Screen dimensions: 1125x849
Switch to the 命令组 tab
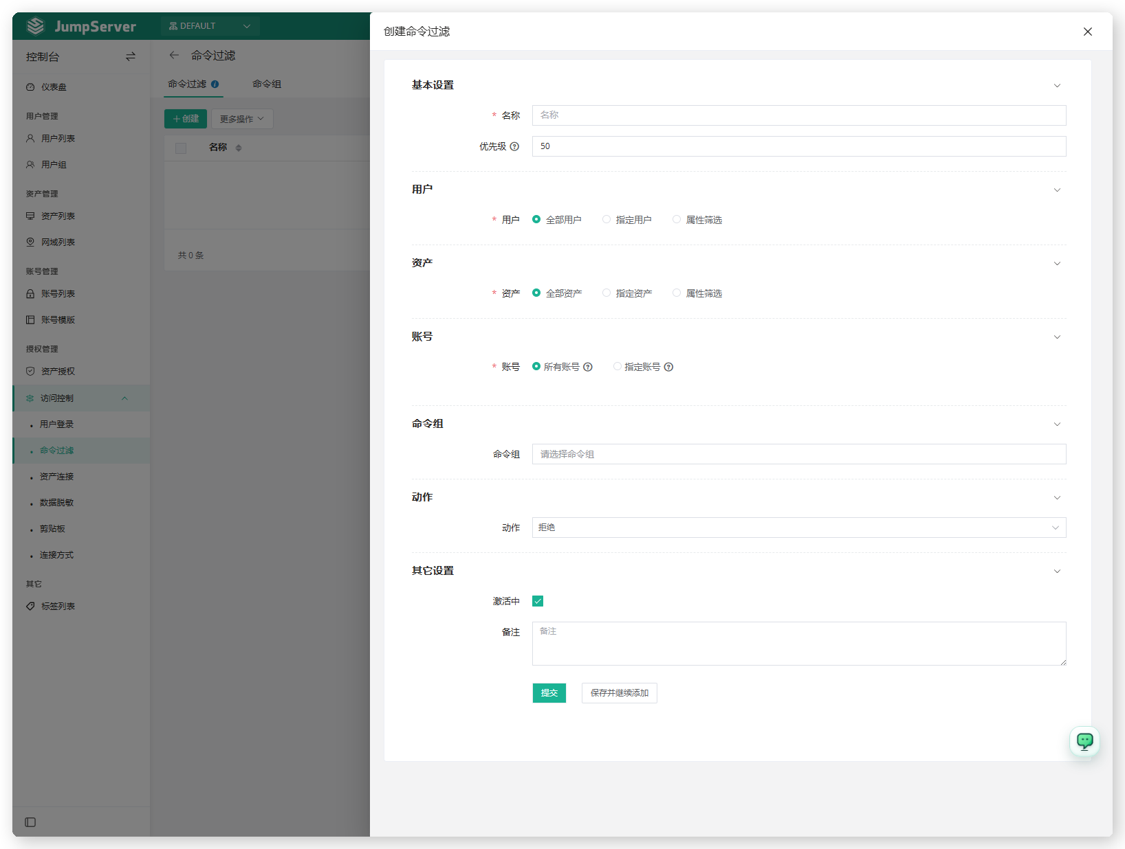267,84
